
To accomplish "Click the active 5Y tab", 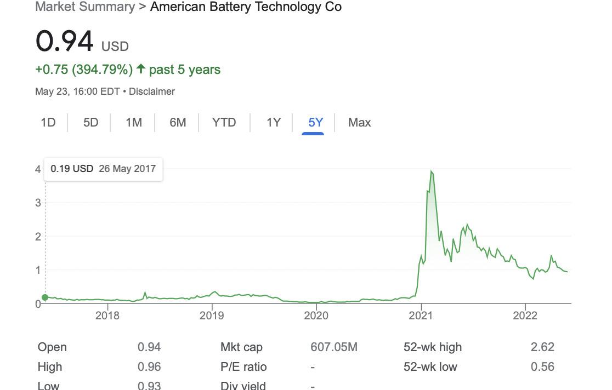I will click(315, 123).
